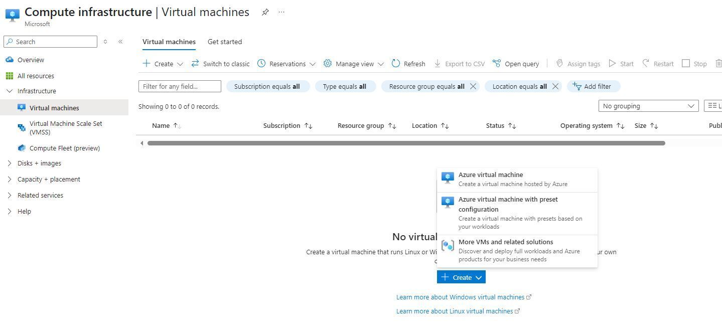Open the Subscription equals all filter
The width and height of the screenshot is (722, 336).
[x=268, y=86]
